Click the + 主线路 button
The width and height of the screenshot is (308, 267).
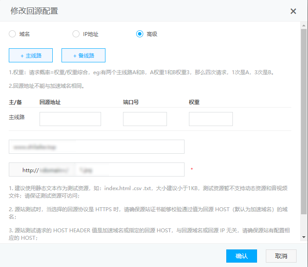[31, 56]
